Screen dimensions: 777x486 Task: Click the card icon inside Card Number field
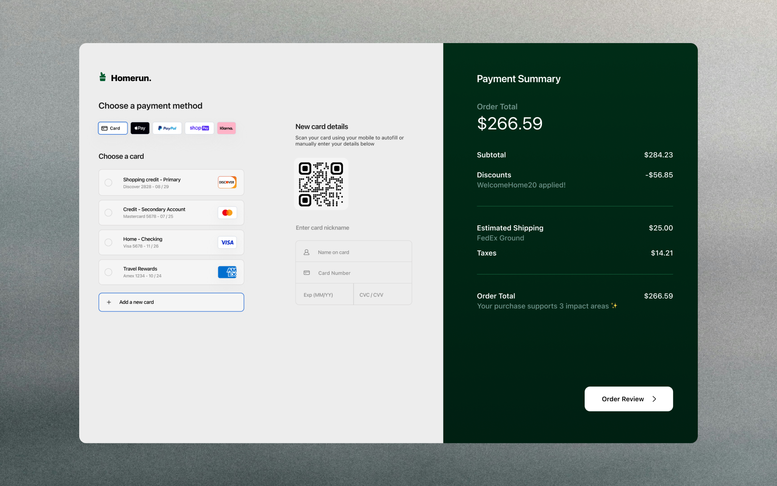tap(307, 272)
